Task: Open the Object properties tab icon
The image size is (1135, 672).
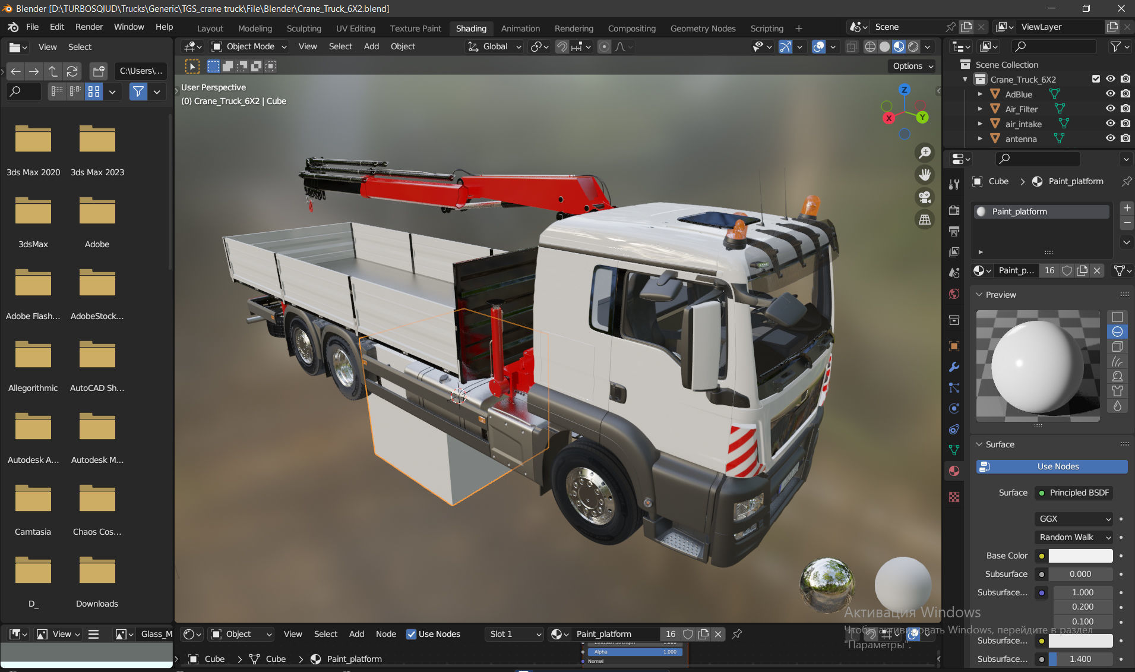Action: tap(954, 346)
